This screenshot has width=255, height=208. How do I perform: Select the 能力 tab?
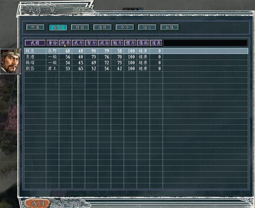click(x=58, y=27)
